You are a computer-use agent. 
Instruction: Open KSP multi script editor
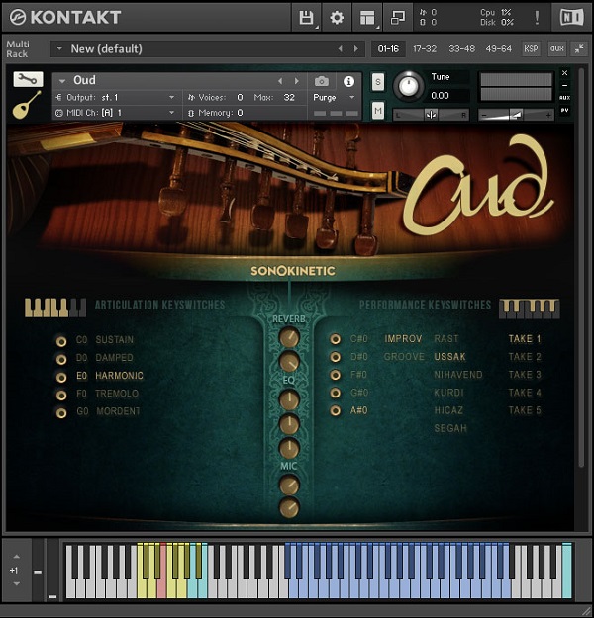[x=531, y=48]
